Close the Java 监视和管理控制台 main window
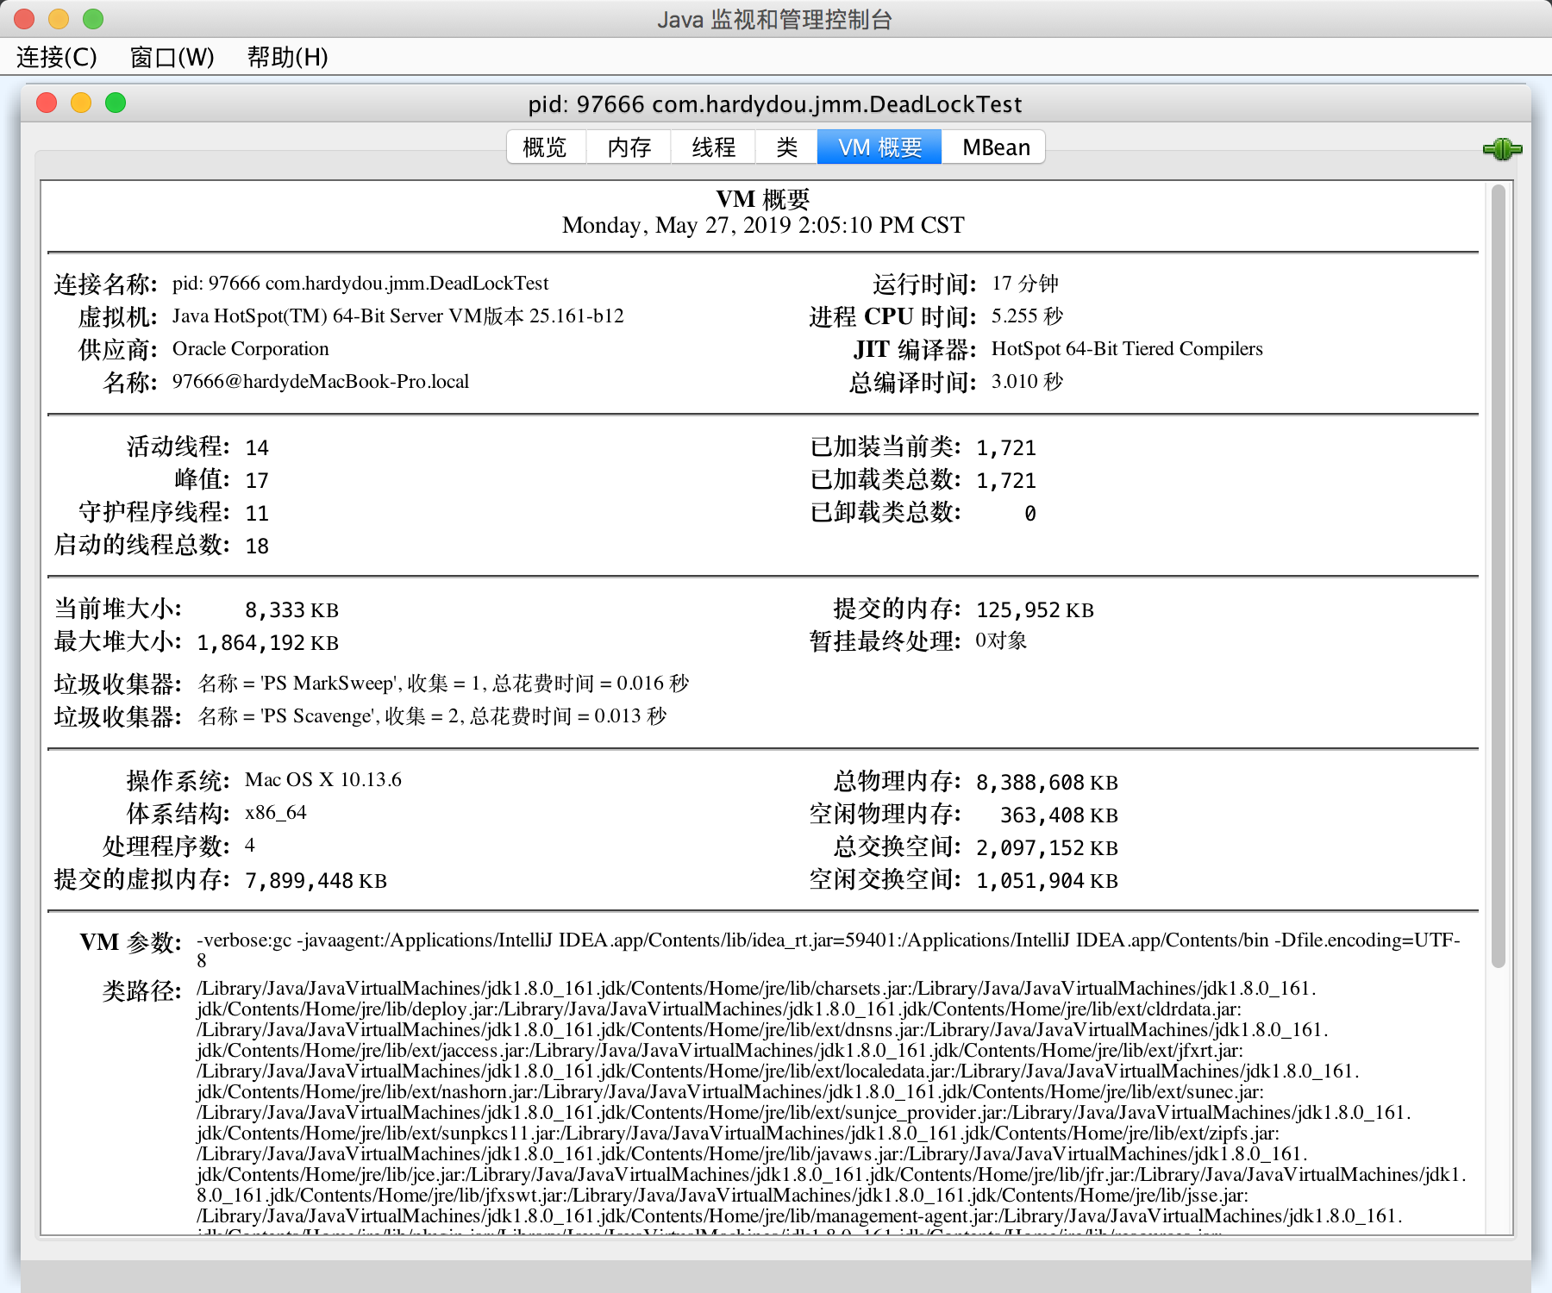This screenshot has width=1552, height=1293. click(24, 19)
